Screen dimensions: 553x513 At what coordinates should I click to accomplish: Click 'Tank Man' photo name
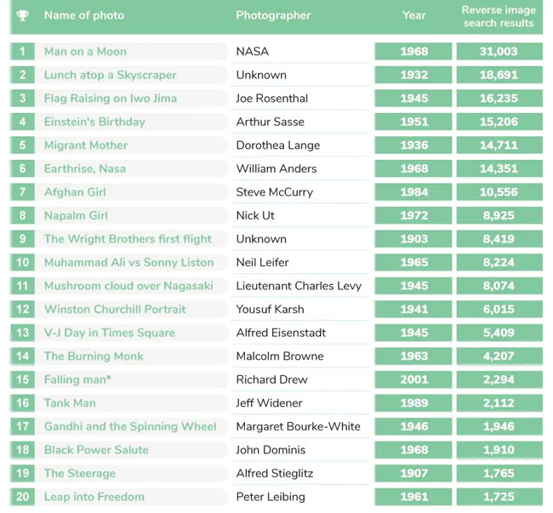coord(70,403)
